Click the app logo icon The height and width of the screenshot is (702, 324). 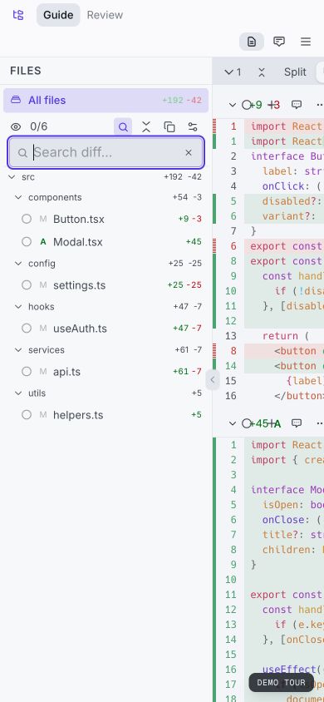(18, 15)
